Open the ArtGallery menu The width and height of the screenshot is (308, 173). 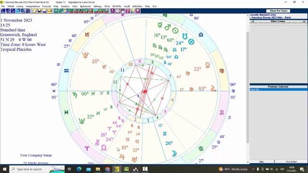pyautogui.click(x=137, y=6)
